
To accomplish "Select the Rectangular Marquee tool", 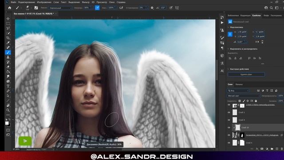I will coord(8,24).
